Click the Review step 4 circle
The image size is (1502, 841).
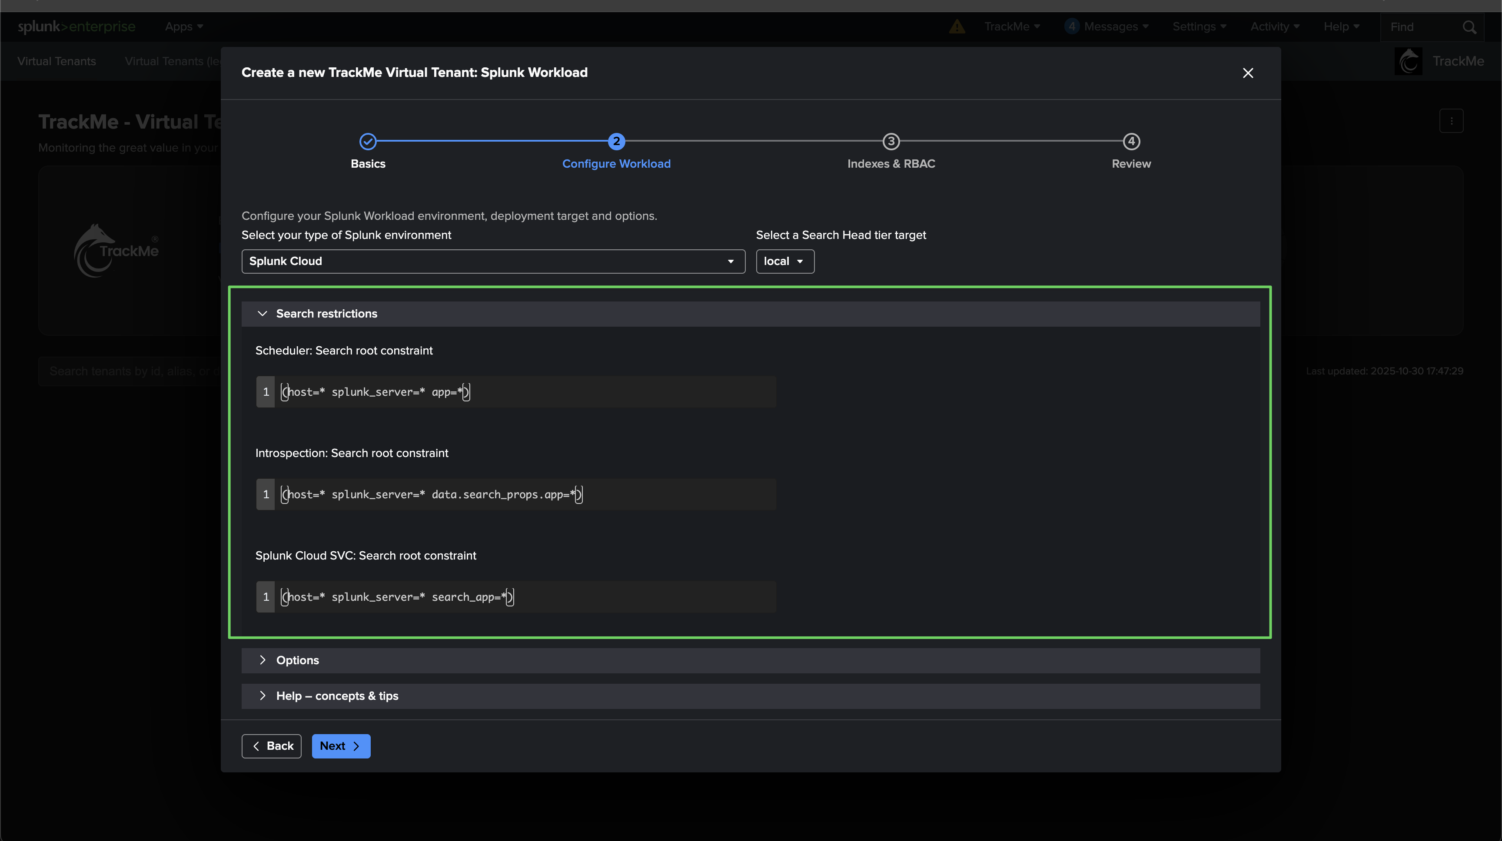pyautogui.click(x=1131, y=141)
